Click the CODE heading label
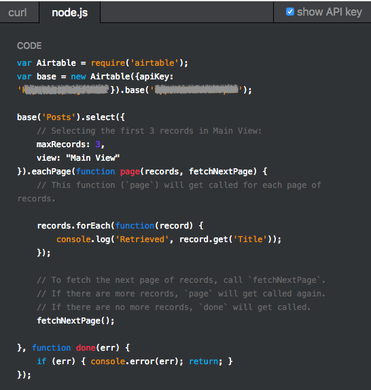The width and height of the screenshot is (371, 390). pos(29,45)
